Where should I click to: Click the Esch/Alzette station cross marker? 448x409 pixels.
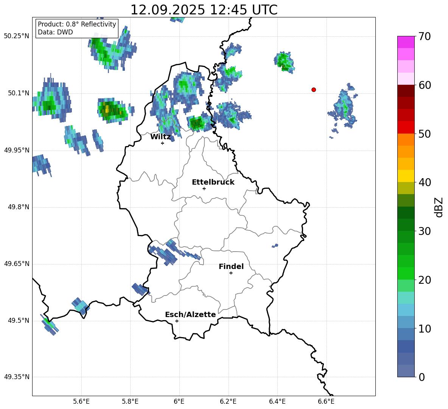177,321
